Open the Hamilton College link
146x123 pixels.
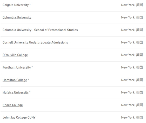pyautogui.click(x=15, y=80)
